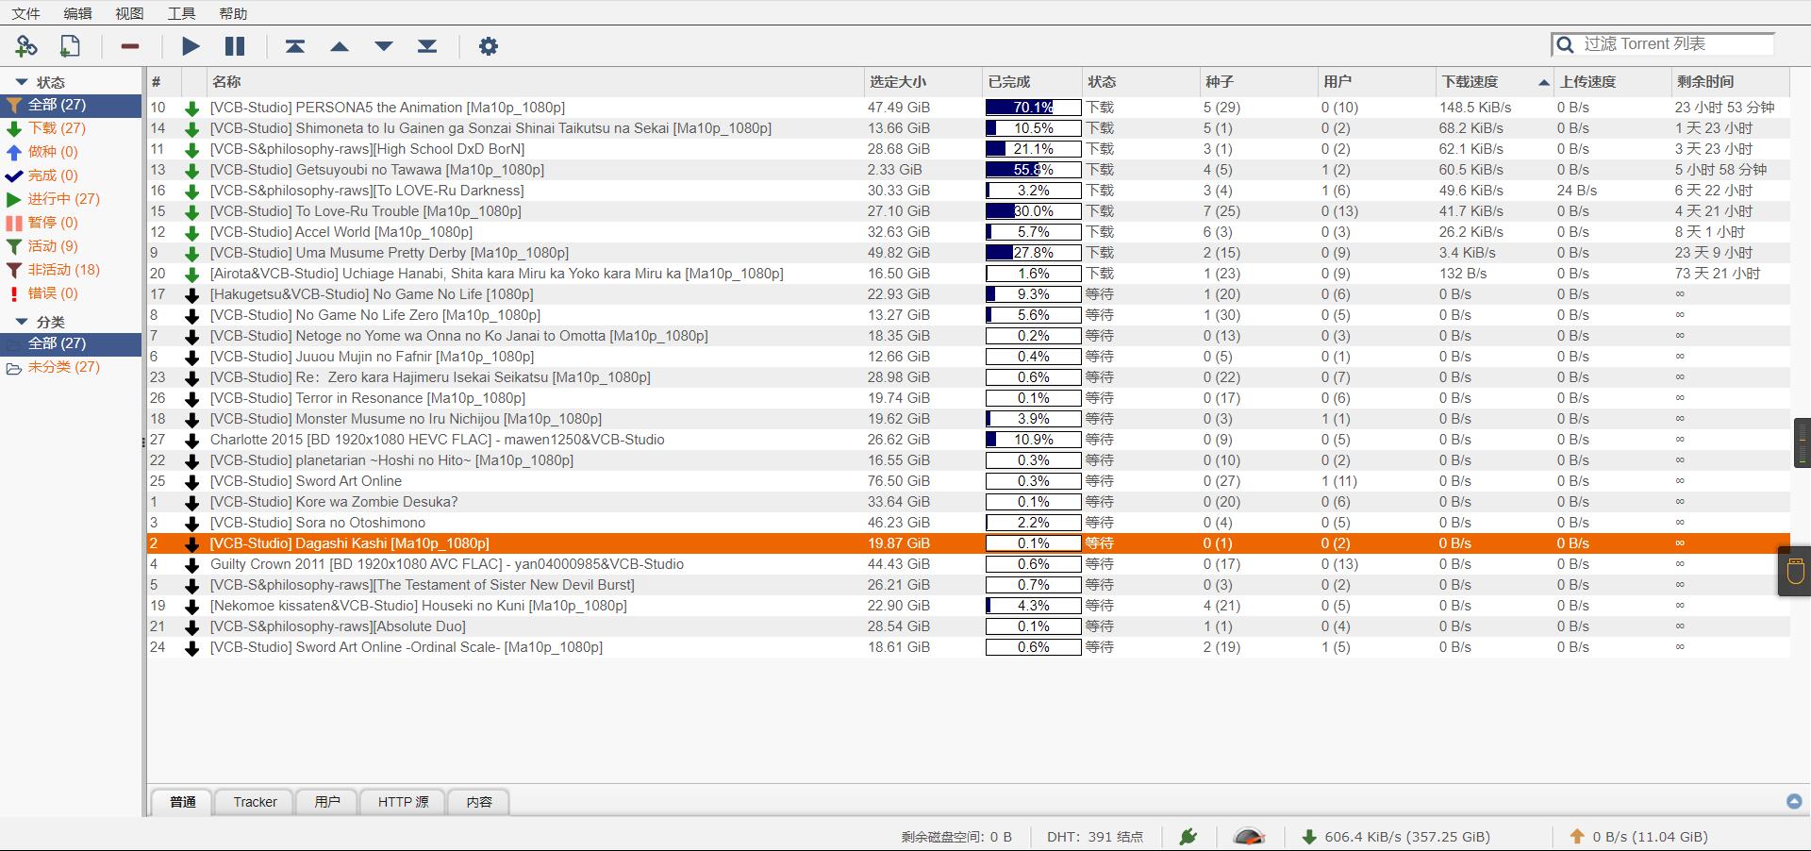Select the Sword Art Online 76.50 GiB torrent
Image resolution: width=1811 pixels, height=851 pixels.
pyautogui.click(x=968, y=481)
